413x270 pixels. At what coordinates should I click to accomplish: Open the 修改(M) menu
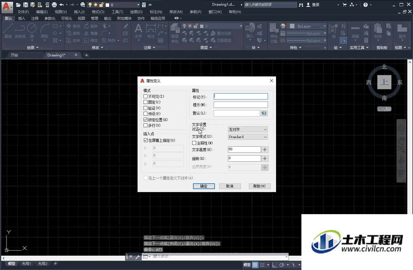pyautogui.click(x=176, y=12)
